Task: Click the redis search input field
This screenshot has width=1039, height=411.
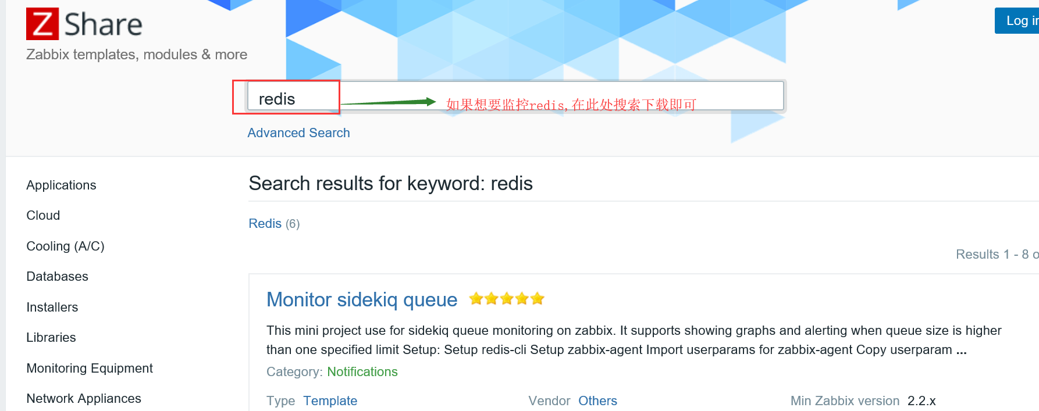Action: pyautogui.click(x=515, y=96)
